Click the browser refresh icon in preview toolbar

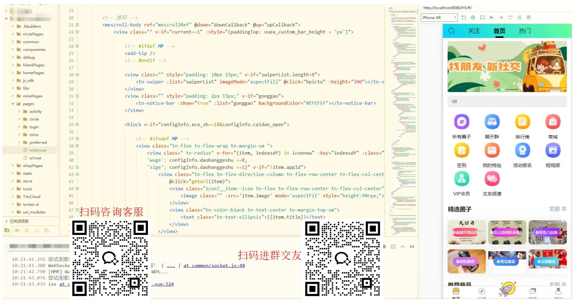pos(510,17)
